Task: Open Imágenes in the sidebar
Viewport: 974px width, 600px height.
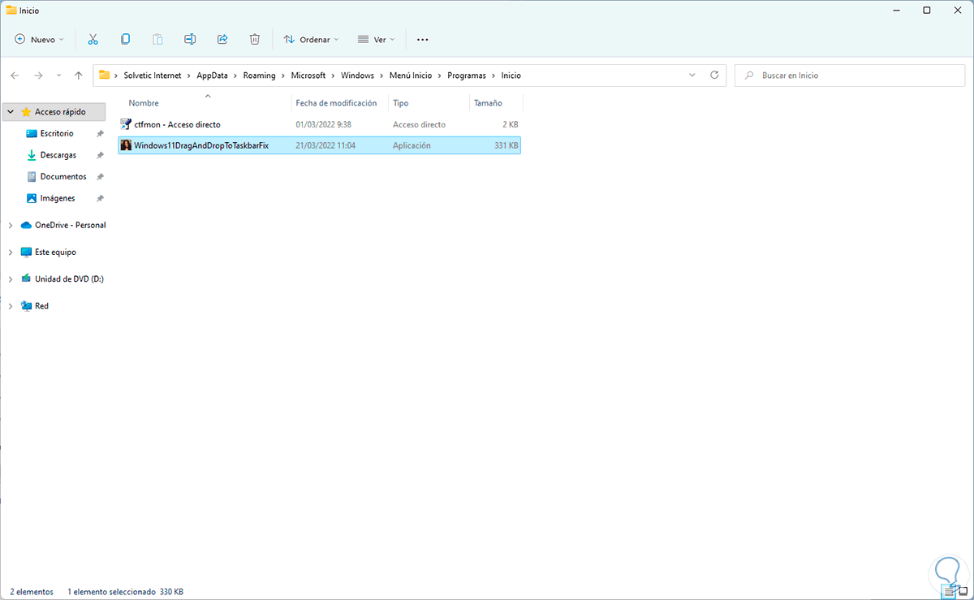Action: 58,198
